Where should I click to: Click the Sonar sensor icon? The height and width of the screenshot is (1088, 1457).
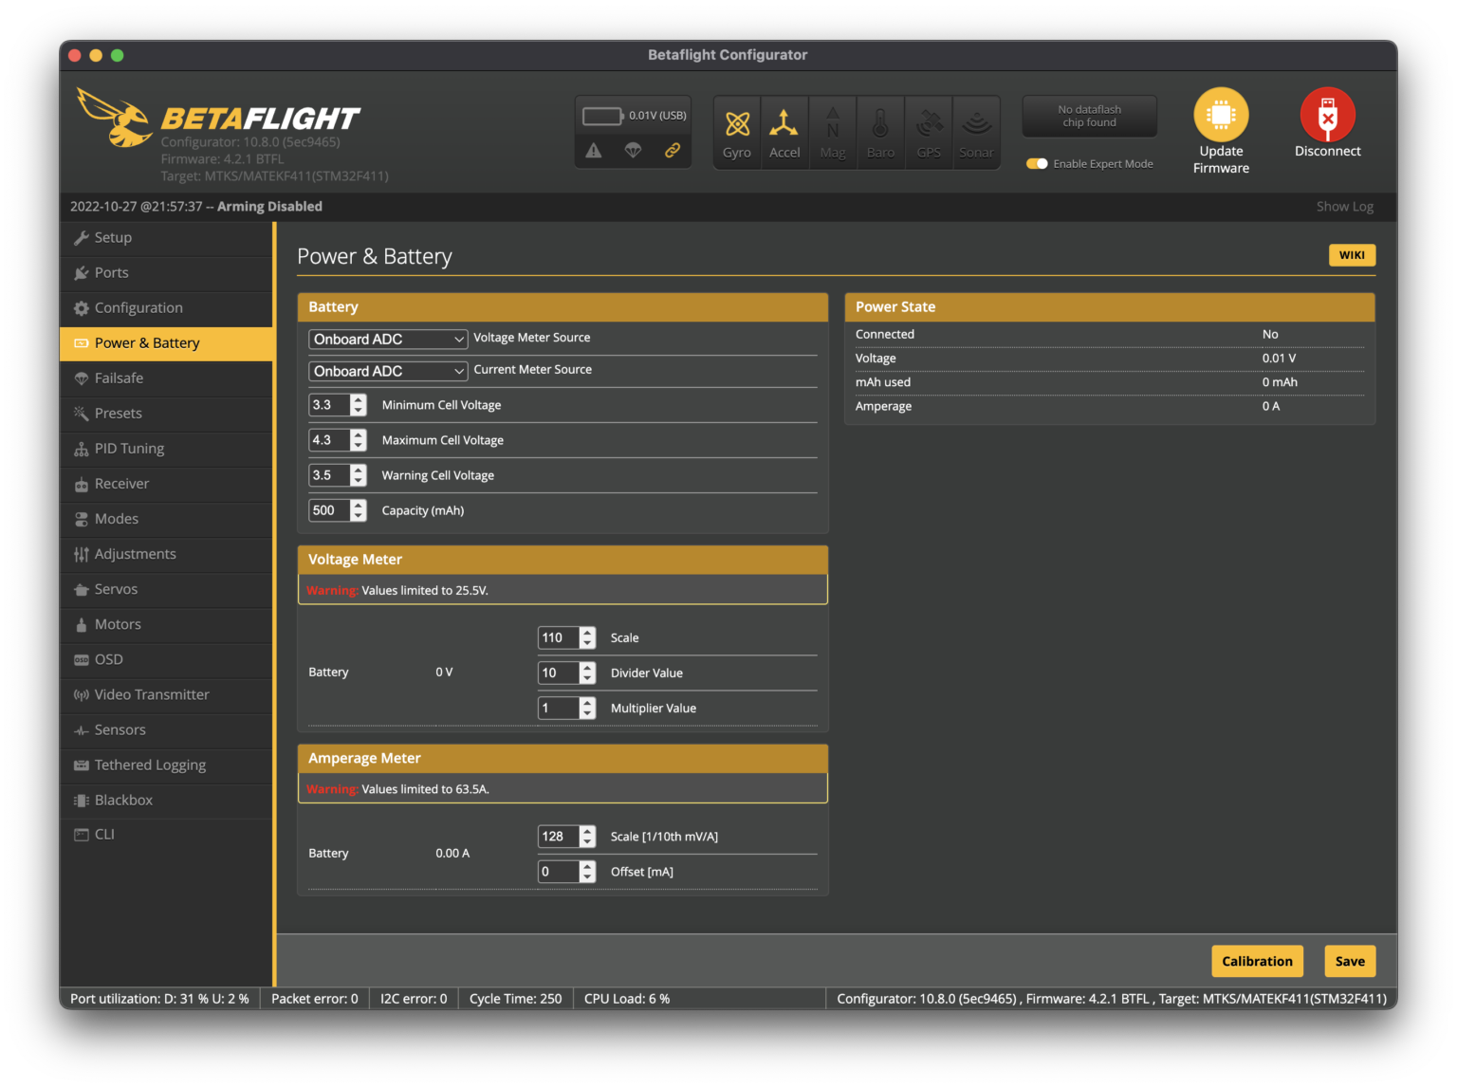(976, 131)
